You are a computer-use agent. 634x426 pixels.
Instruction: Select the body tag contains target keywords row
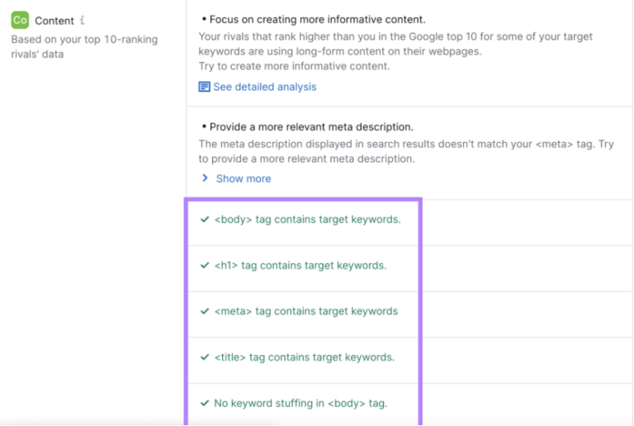pos(307,220)
